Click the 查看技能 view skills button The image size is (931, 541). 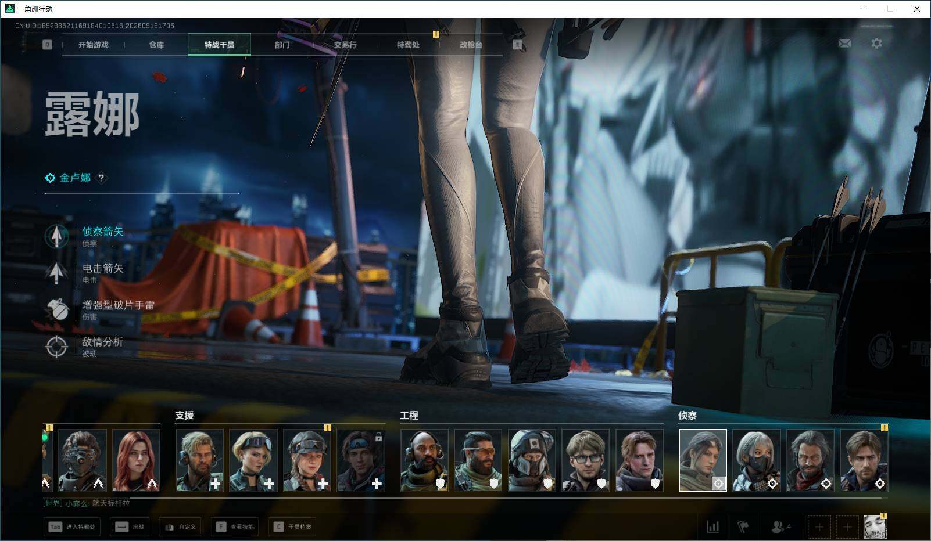[x=235, y=526]
